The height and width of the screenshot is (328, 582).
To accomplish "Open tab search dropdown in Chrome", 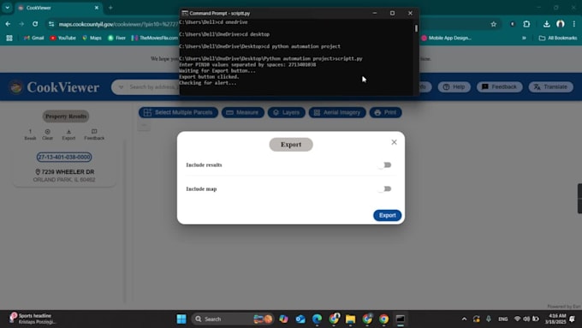I will [7, 8].
